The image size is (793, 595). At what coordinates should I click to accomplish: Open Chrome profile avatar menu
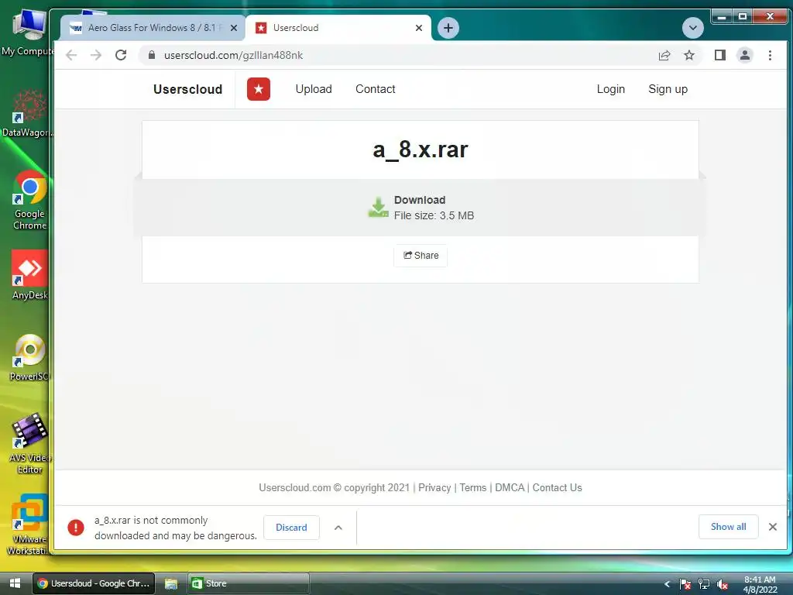click(x=744, y=55)
